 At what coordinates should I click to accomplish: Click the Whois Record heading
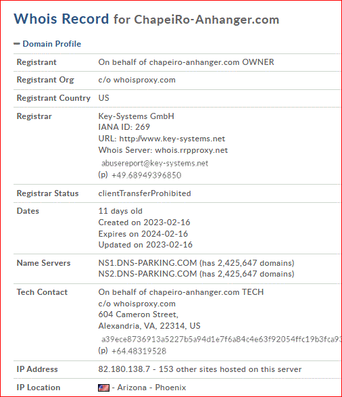coord(62,19)
